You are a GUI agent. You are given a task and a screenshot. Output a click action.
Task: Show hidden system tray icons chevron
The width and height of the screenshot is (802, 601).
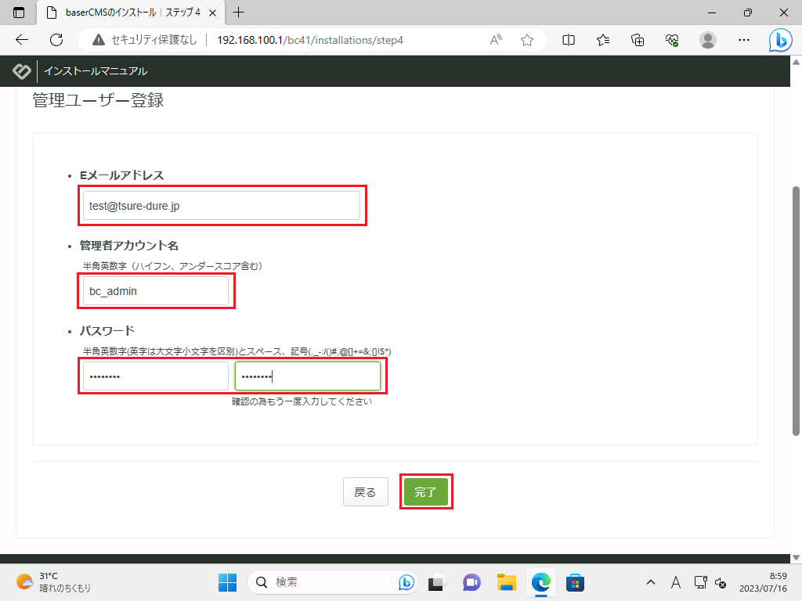pyautogui.click(x=650, y=582)
